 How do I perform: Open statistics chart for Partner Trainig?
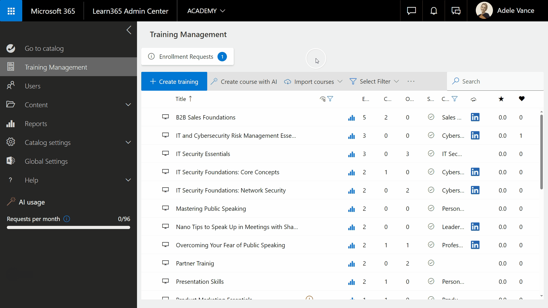pos(351,264)
